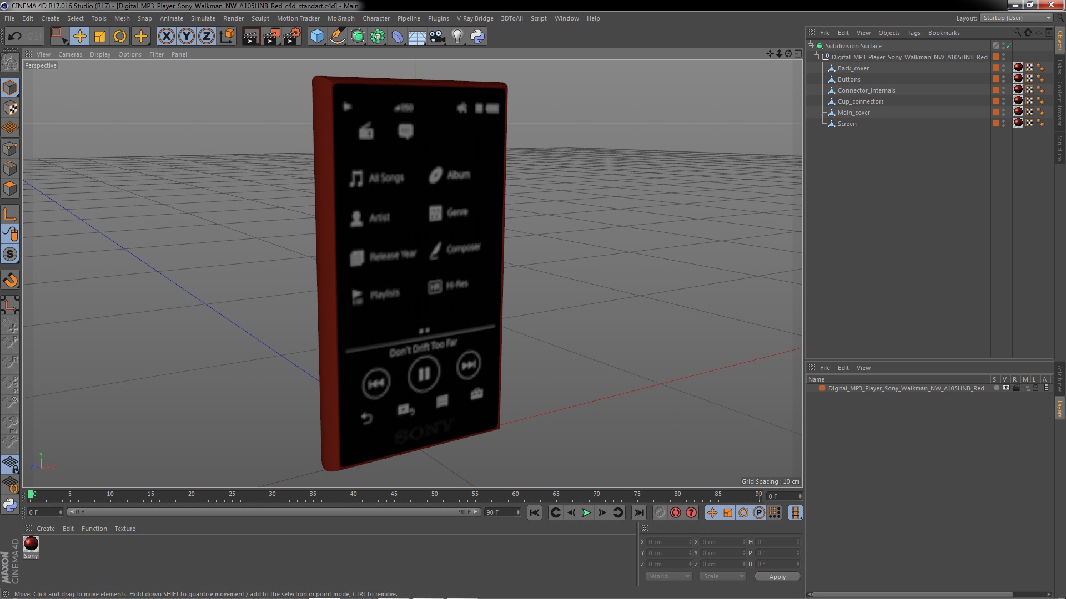Toggle Subdivision Surface enable checkmark
This screenshot has width=1066, height=599.
(1009, 46)
